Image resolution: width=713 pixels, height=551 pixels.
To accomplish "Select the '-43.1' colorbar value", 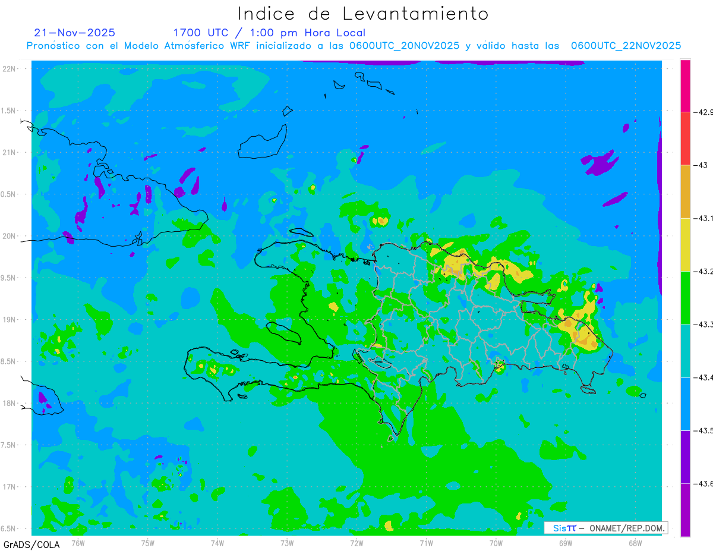I will click(704, 218).
